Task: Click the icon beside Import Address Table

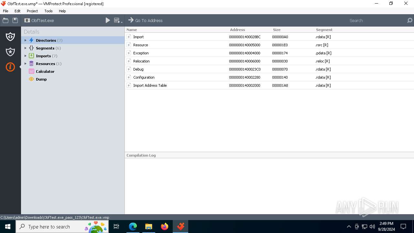Action: [129, 85]
